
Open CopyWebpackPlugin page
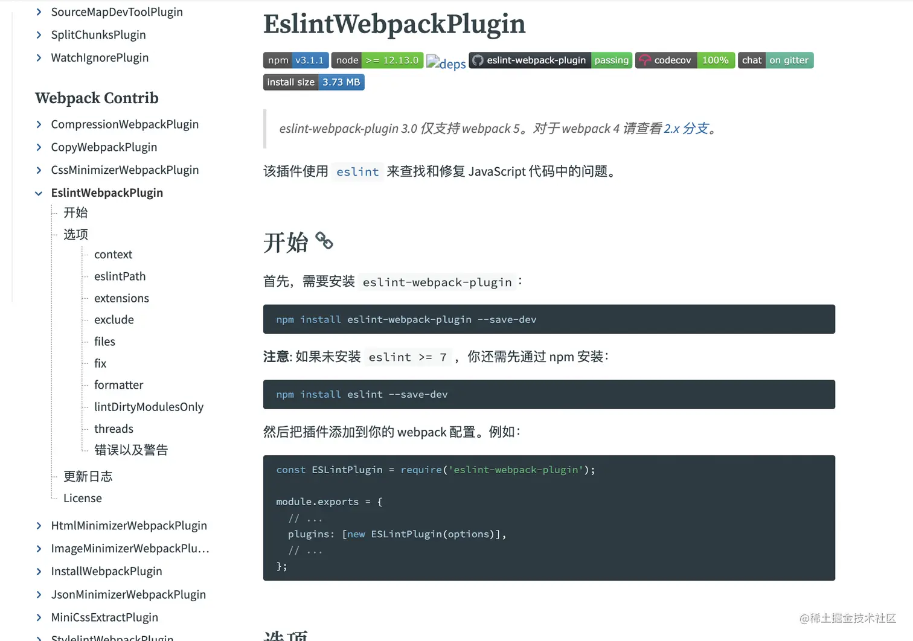point(104,147)
